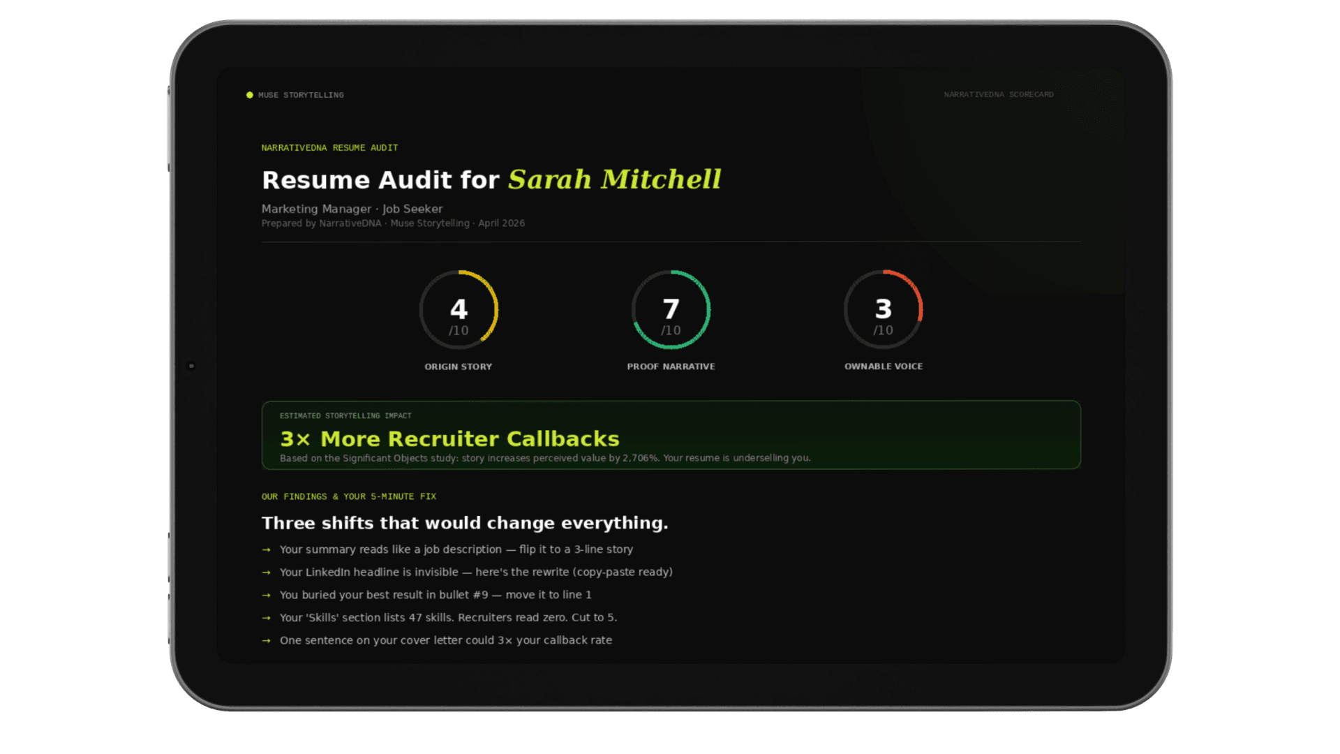Click the tablet's front camera dot
The height and width of the screenshot is (754, 1340).
[191, 366]
